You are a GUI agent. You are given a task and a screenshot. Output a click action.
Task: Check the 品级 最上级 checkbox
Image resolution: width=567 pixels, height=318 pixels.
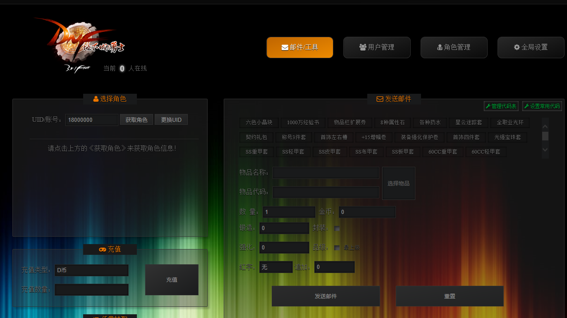pos(337,247)
